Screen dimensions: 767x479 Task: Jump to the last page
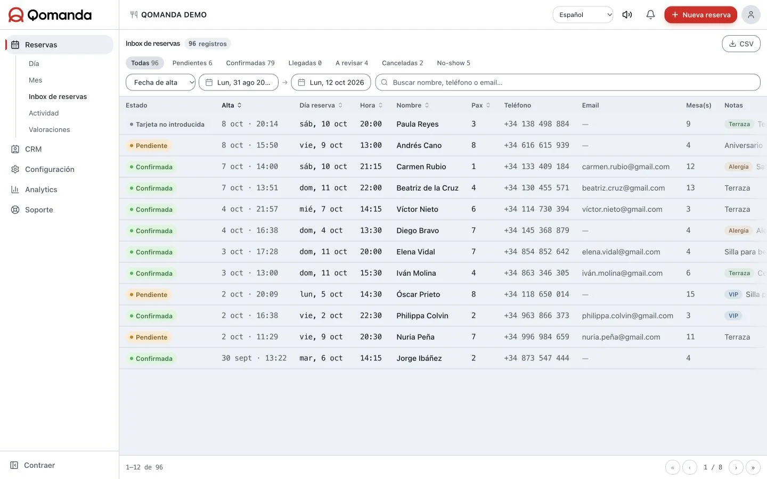(x=753, y=467)
